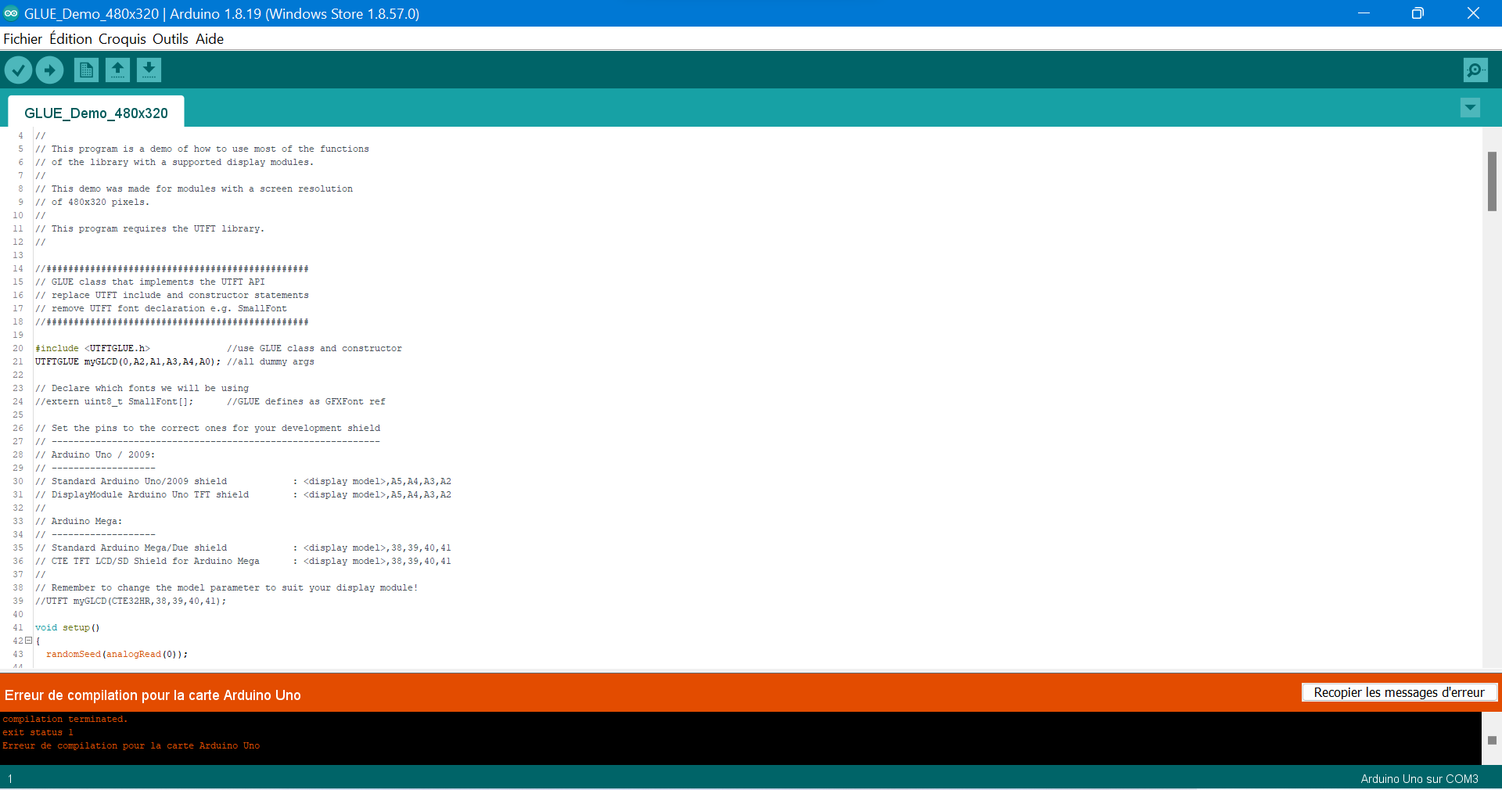Image resolution: width=1502 pixels, height=790 pixels.
Task: Click the Verify (checkmark) button
Action: [x=18, y=70]
